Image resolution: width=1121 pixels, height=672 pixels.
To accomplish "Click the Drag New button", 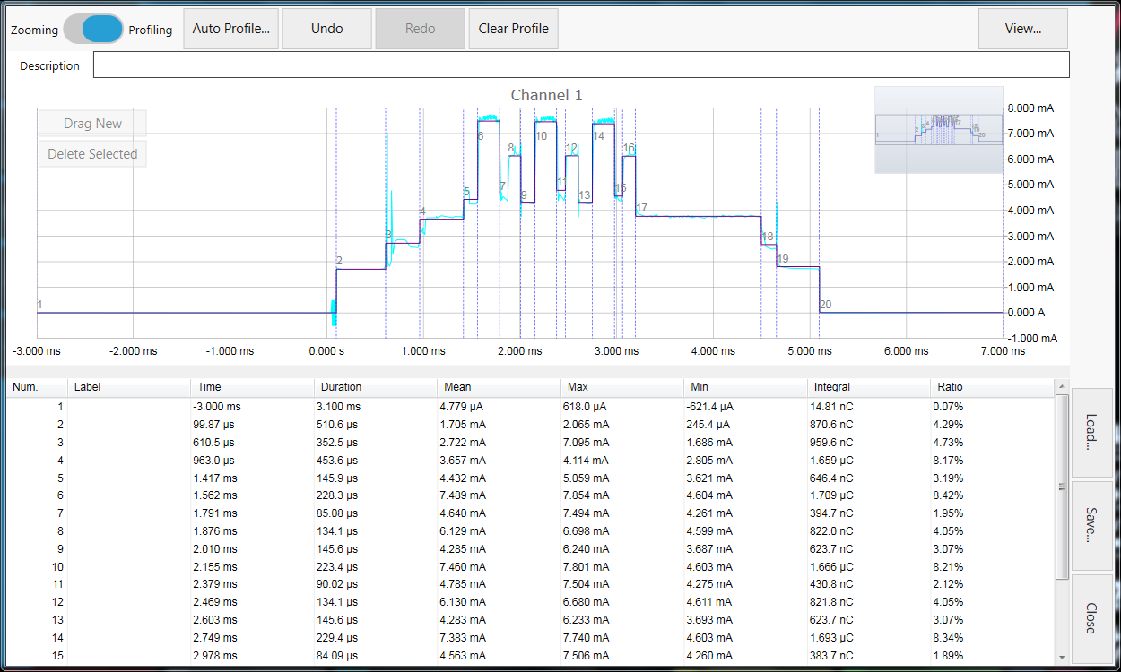I will (x=92, y=124).
